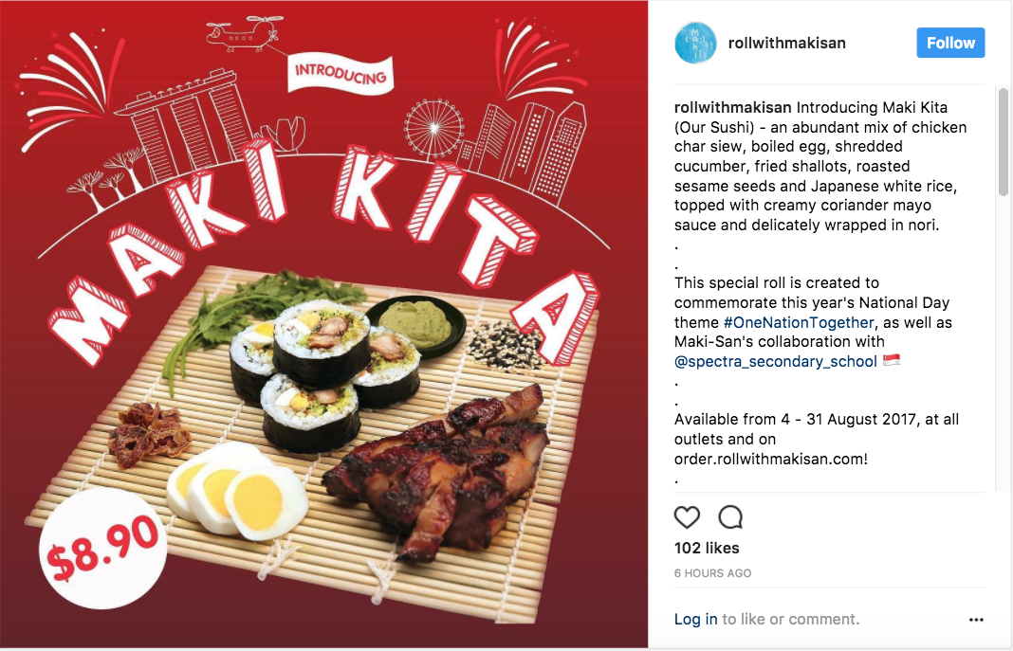The width and height of the screenshot is (1013, 651).
Task: Visit the @spectra_secondary_school profile mention
Action: tap(775, 362)
